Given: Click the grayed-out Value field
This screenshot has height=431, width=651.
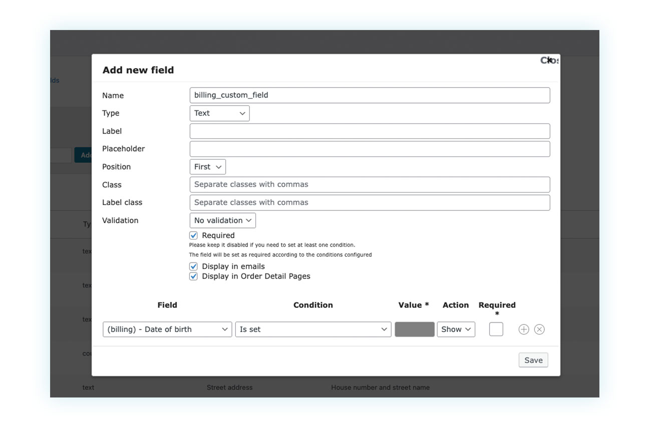Looking at the screenshot, I should coord(414,329).
